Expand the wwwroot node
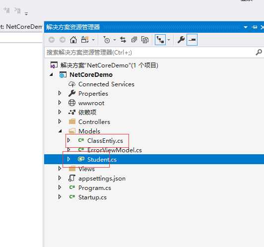Screen dimensions: 264x247 [x=60, y=103]
